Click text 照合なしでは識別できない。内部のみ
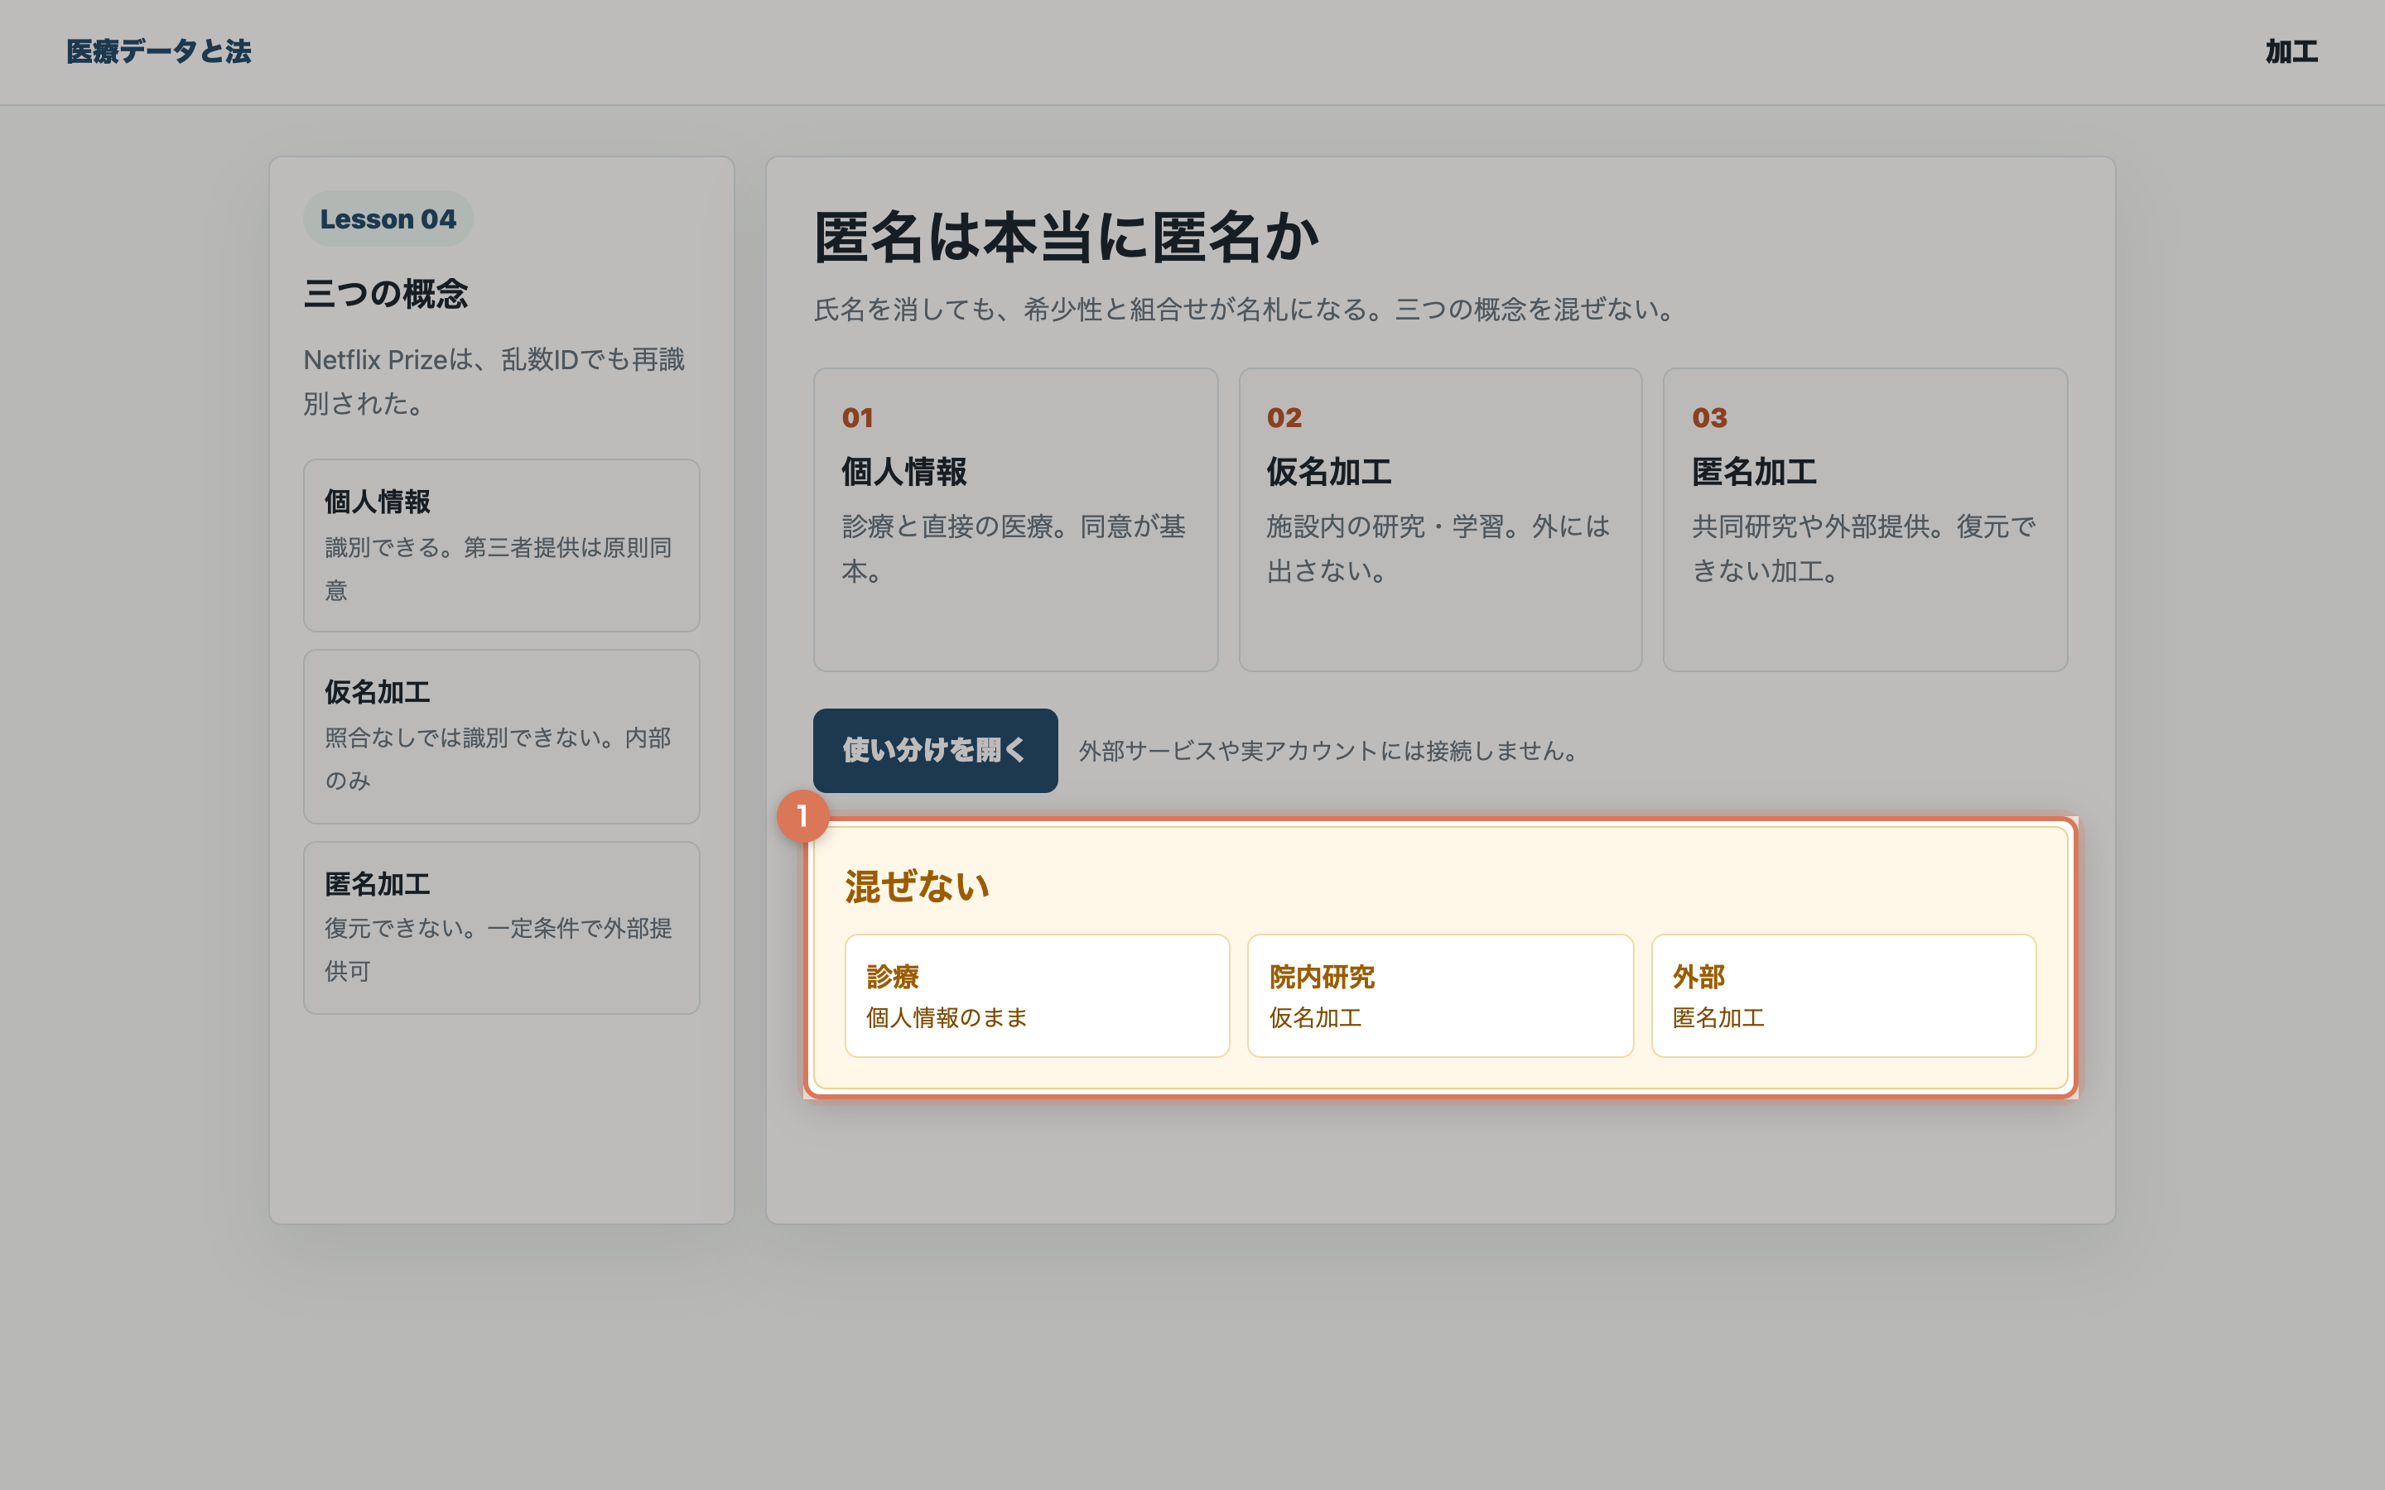This screenshot has width=2385, height=1490. (x=498, y=759)
